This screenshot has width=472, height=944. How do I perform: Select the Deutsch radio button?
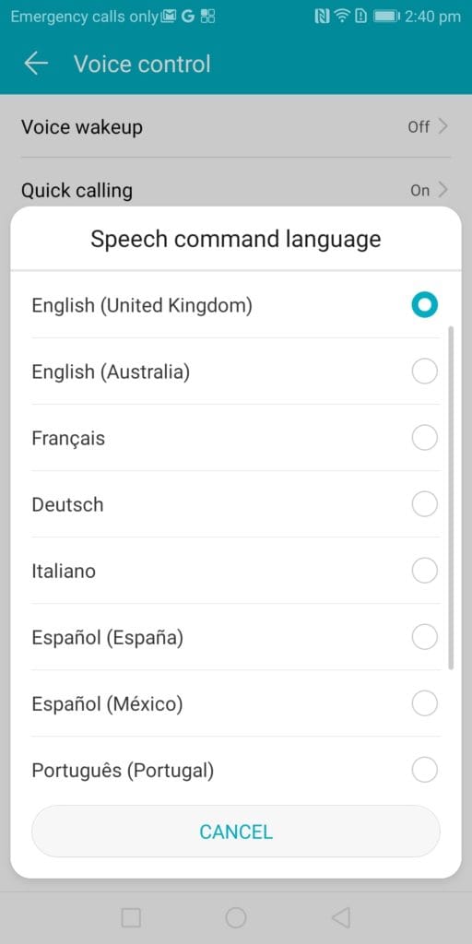[x=424, y=504]
